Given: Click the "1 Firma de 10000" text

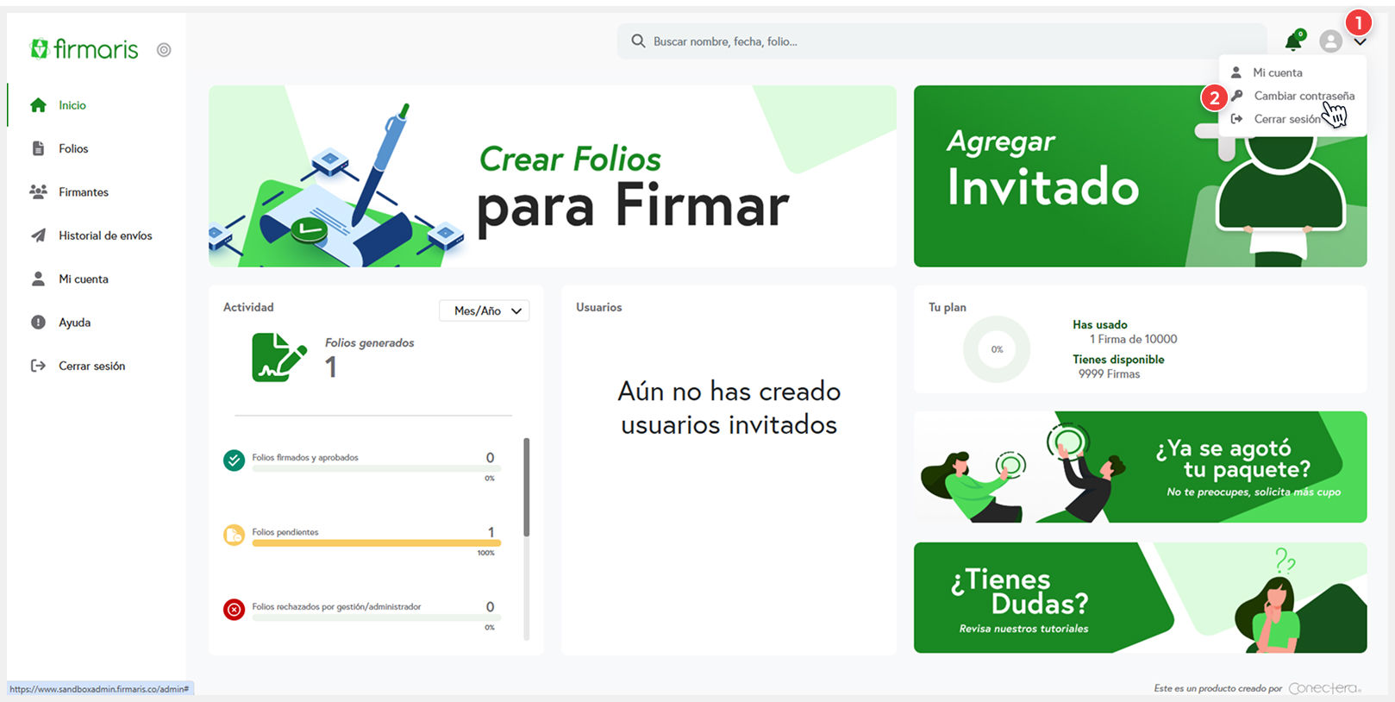Looking at the screenshot, I should (x=1133, y=340).
